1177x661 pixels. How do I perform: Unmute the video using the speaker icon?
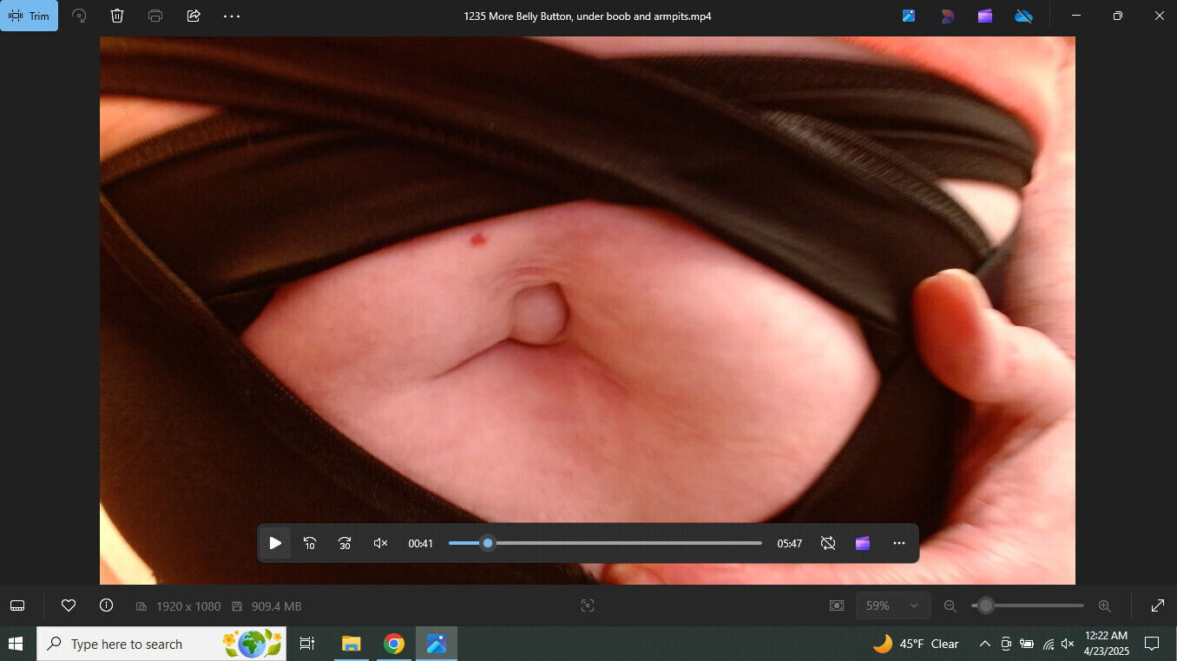pos(380,544)
